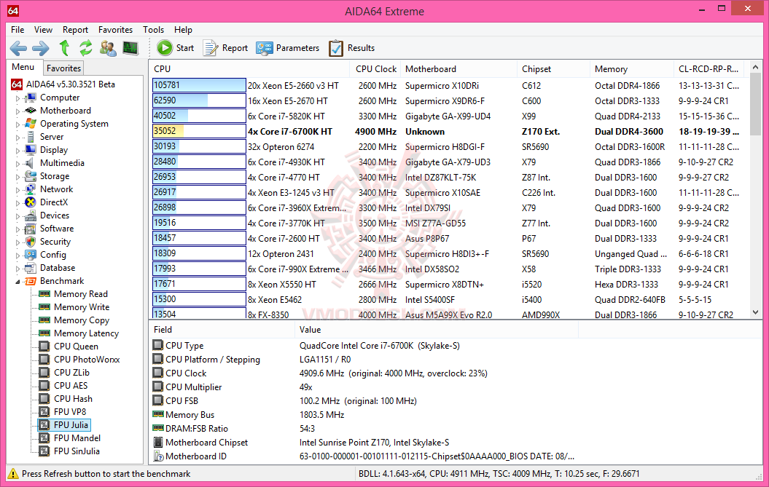769x487 pixels.
Task: Expand the Display tree node
Action: 17,151
